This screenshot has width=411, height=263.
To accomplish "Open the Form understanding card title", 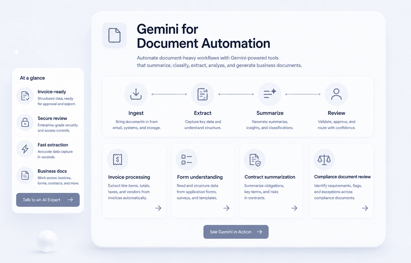I will (200, 177).
